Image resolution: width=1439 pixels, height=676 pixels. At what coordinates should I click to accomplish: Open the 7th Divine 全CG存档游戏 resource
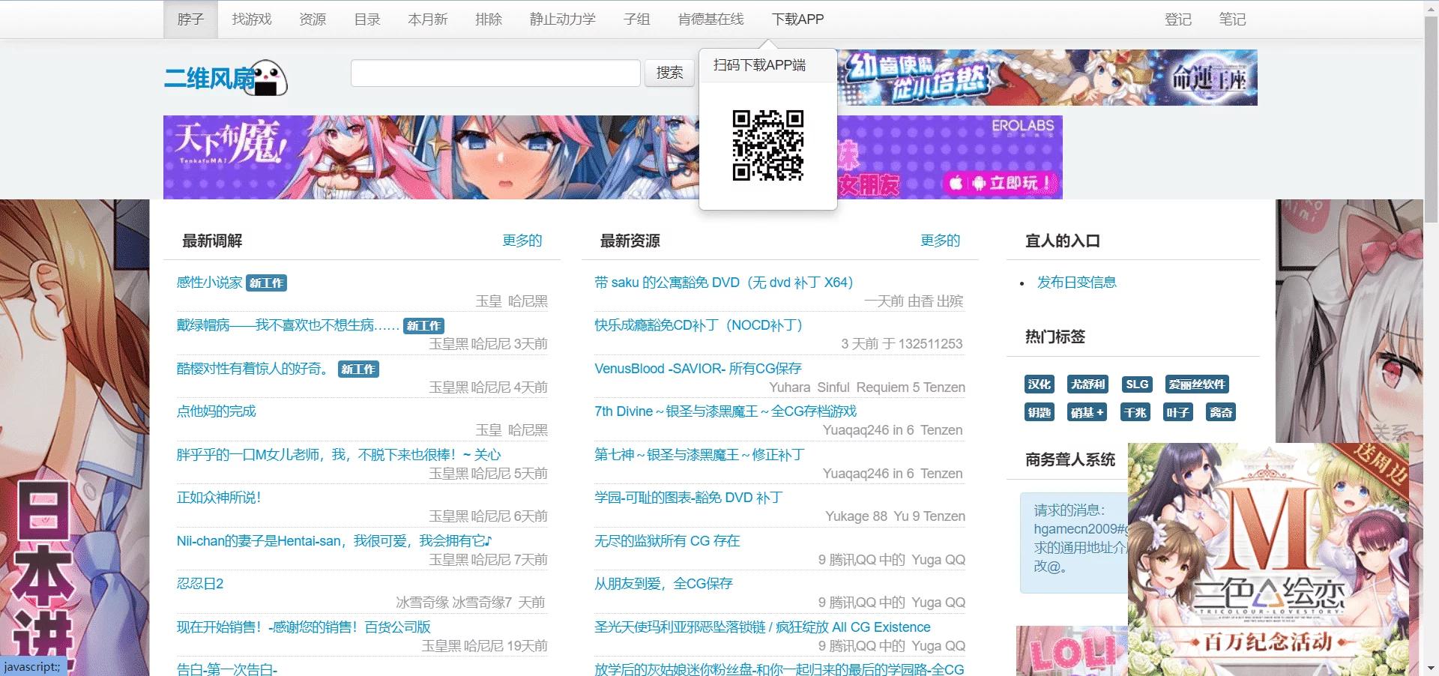[725, 411]
